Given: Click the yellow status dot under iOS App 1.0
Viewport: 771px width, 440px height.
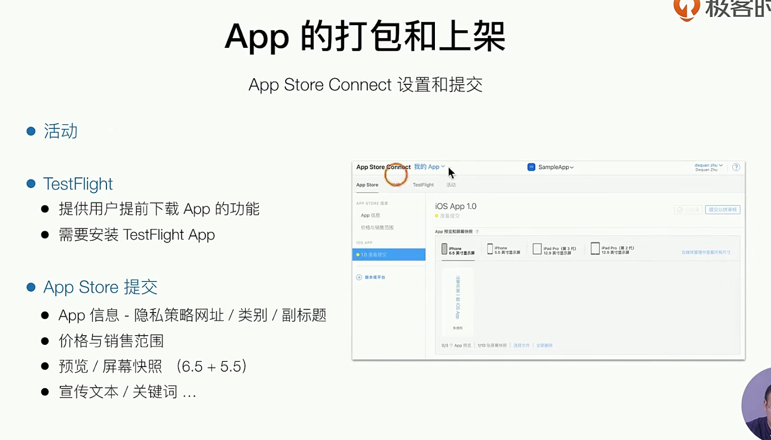Looking at the screenshot, I should point(437,216).
